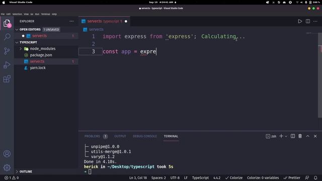Screen dimensions: 322x181
Task: Open yarn.lock in the file tree
Action: pyautogui.click(x=38, y=68)
